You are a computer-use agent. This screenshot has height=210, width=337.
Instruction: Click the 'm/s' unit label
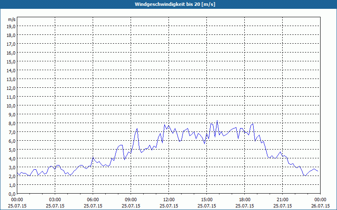click(x=12, y=19)
